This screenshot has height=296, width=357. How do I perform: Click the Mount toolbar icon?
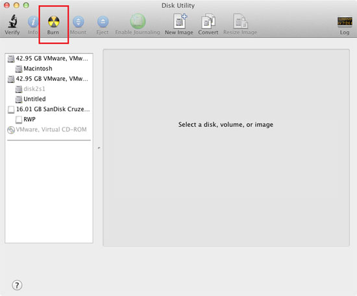pyautogui.click(x=79, y=21)
